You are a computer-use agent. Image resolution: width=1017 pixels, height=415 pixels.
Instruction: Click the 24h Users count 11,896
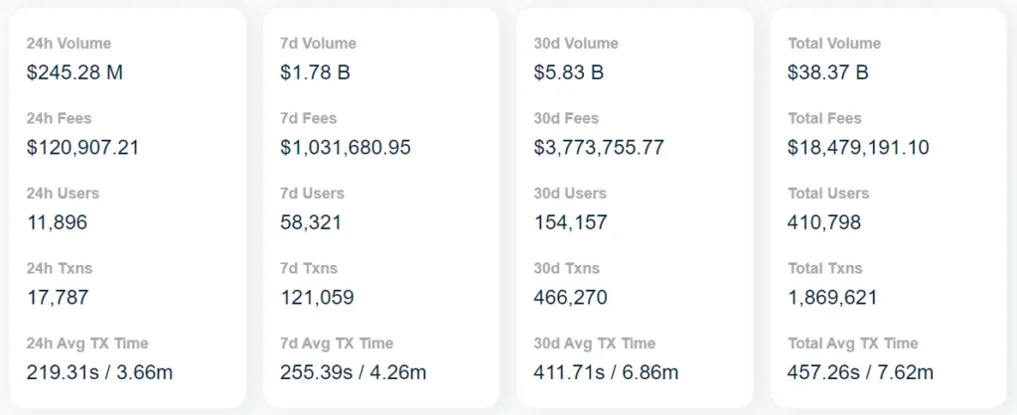tap(57, 223)
